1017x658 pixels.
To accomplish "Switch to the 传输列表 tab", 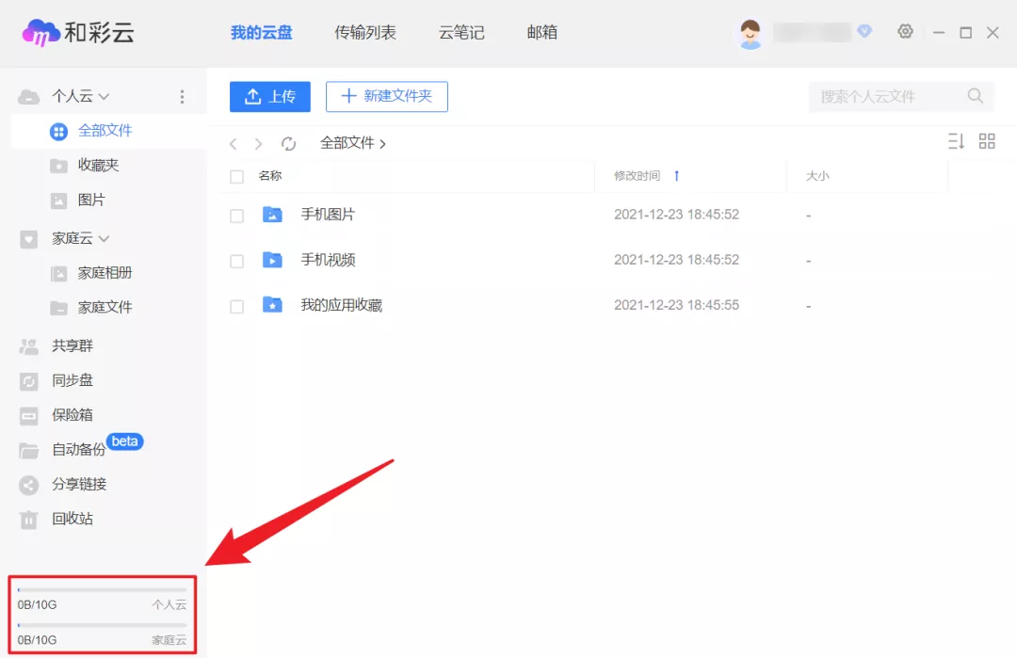I will pyautogui.click(x=365, y=31).
